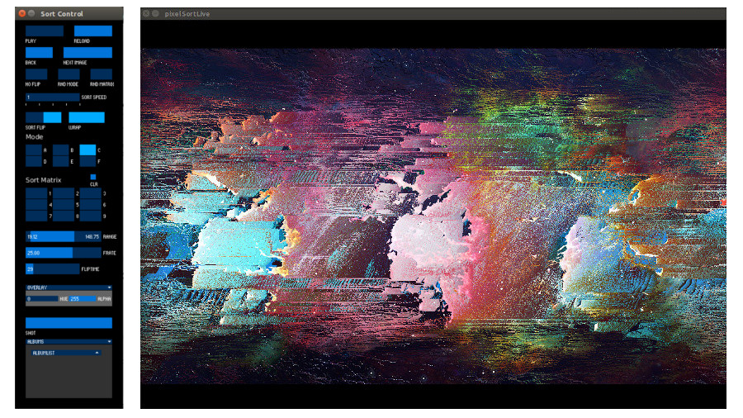
Task: Toggle the RND MATRIX option
Action: coord(102,74)
